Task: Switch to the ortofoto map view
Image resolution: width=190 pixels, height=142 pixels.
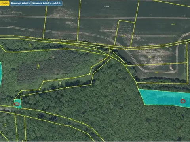Action: click(x=5, y=3)
